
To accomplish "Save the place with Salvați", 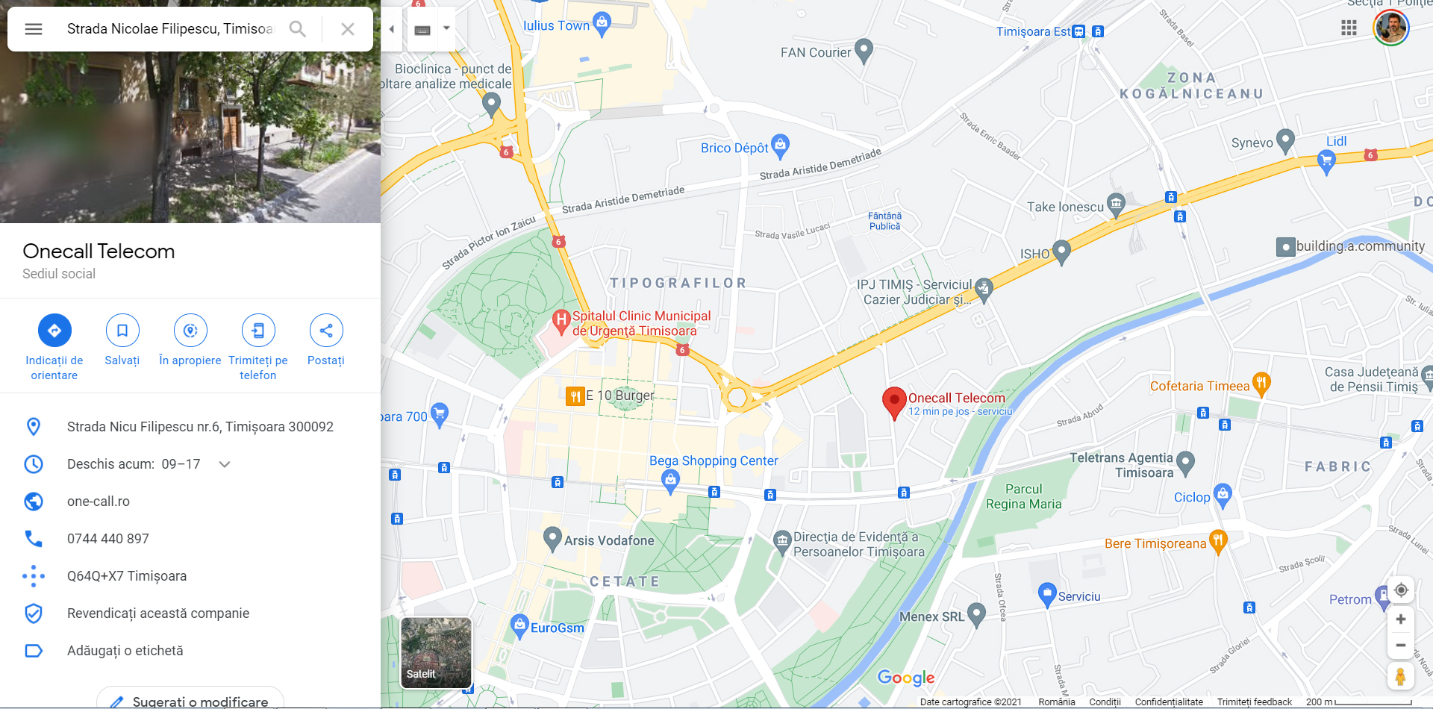I will (x=122, y=331).
